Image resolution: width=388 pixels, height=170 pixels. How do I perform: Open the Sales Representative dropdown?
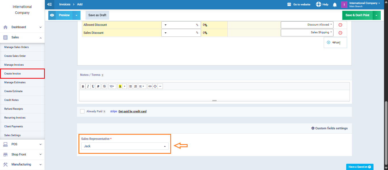tap(125, 146)
